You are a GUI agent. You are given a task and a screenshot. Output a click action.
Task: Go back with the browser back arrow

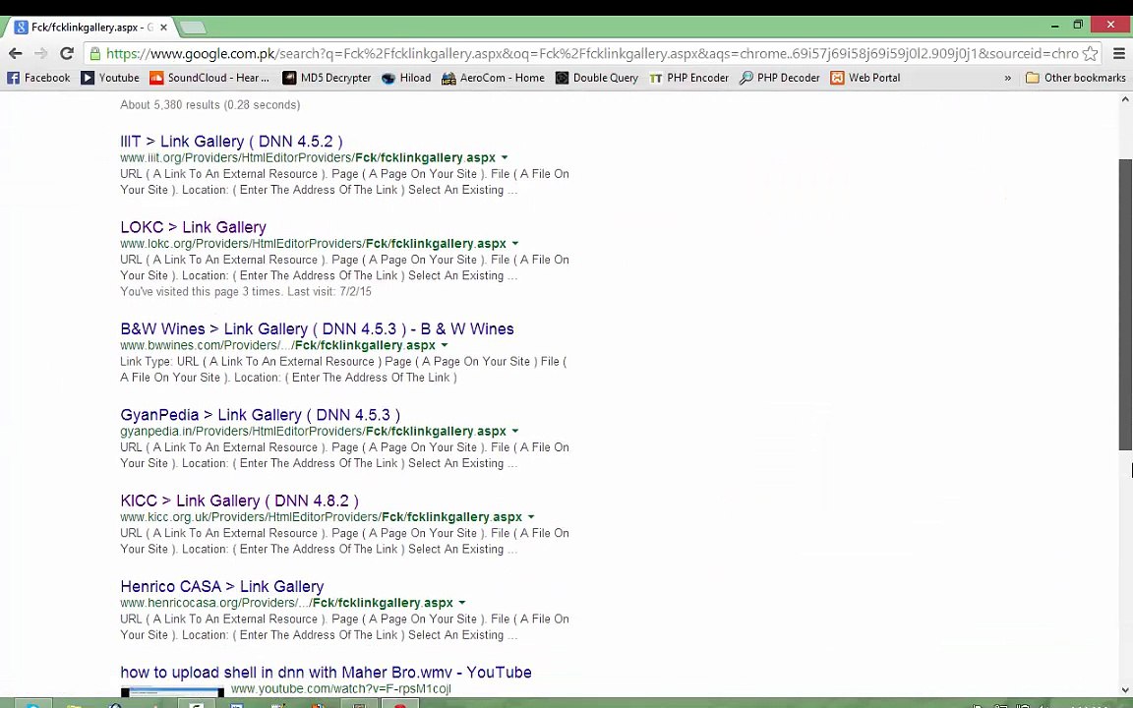(x=15, y=53)
